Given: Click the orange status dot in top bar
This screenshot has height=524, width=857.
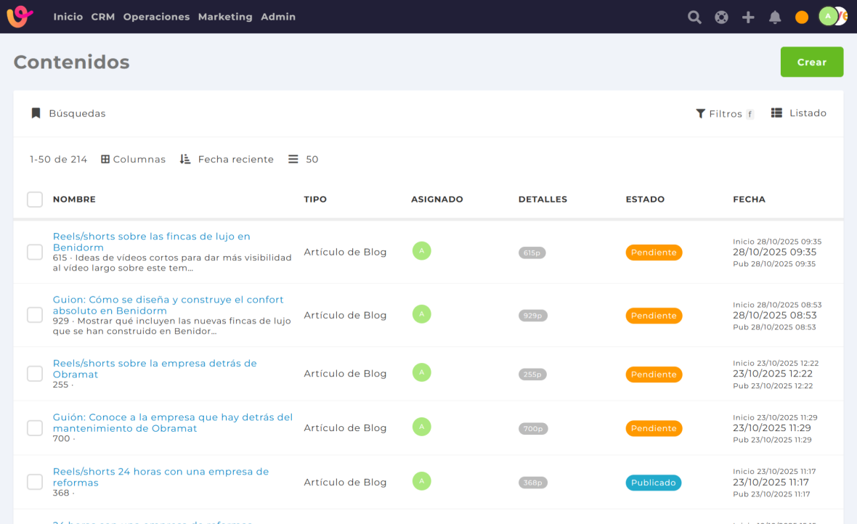Looking at the screenshot, I should point(802,17).
